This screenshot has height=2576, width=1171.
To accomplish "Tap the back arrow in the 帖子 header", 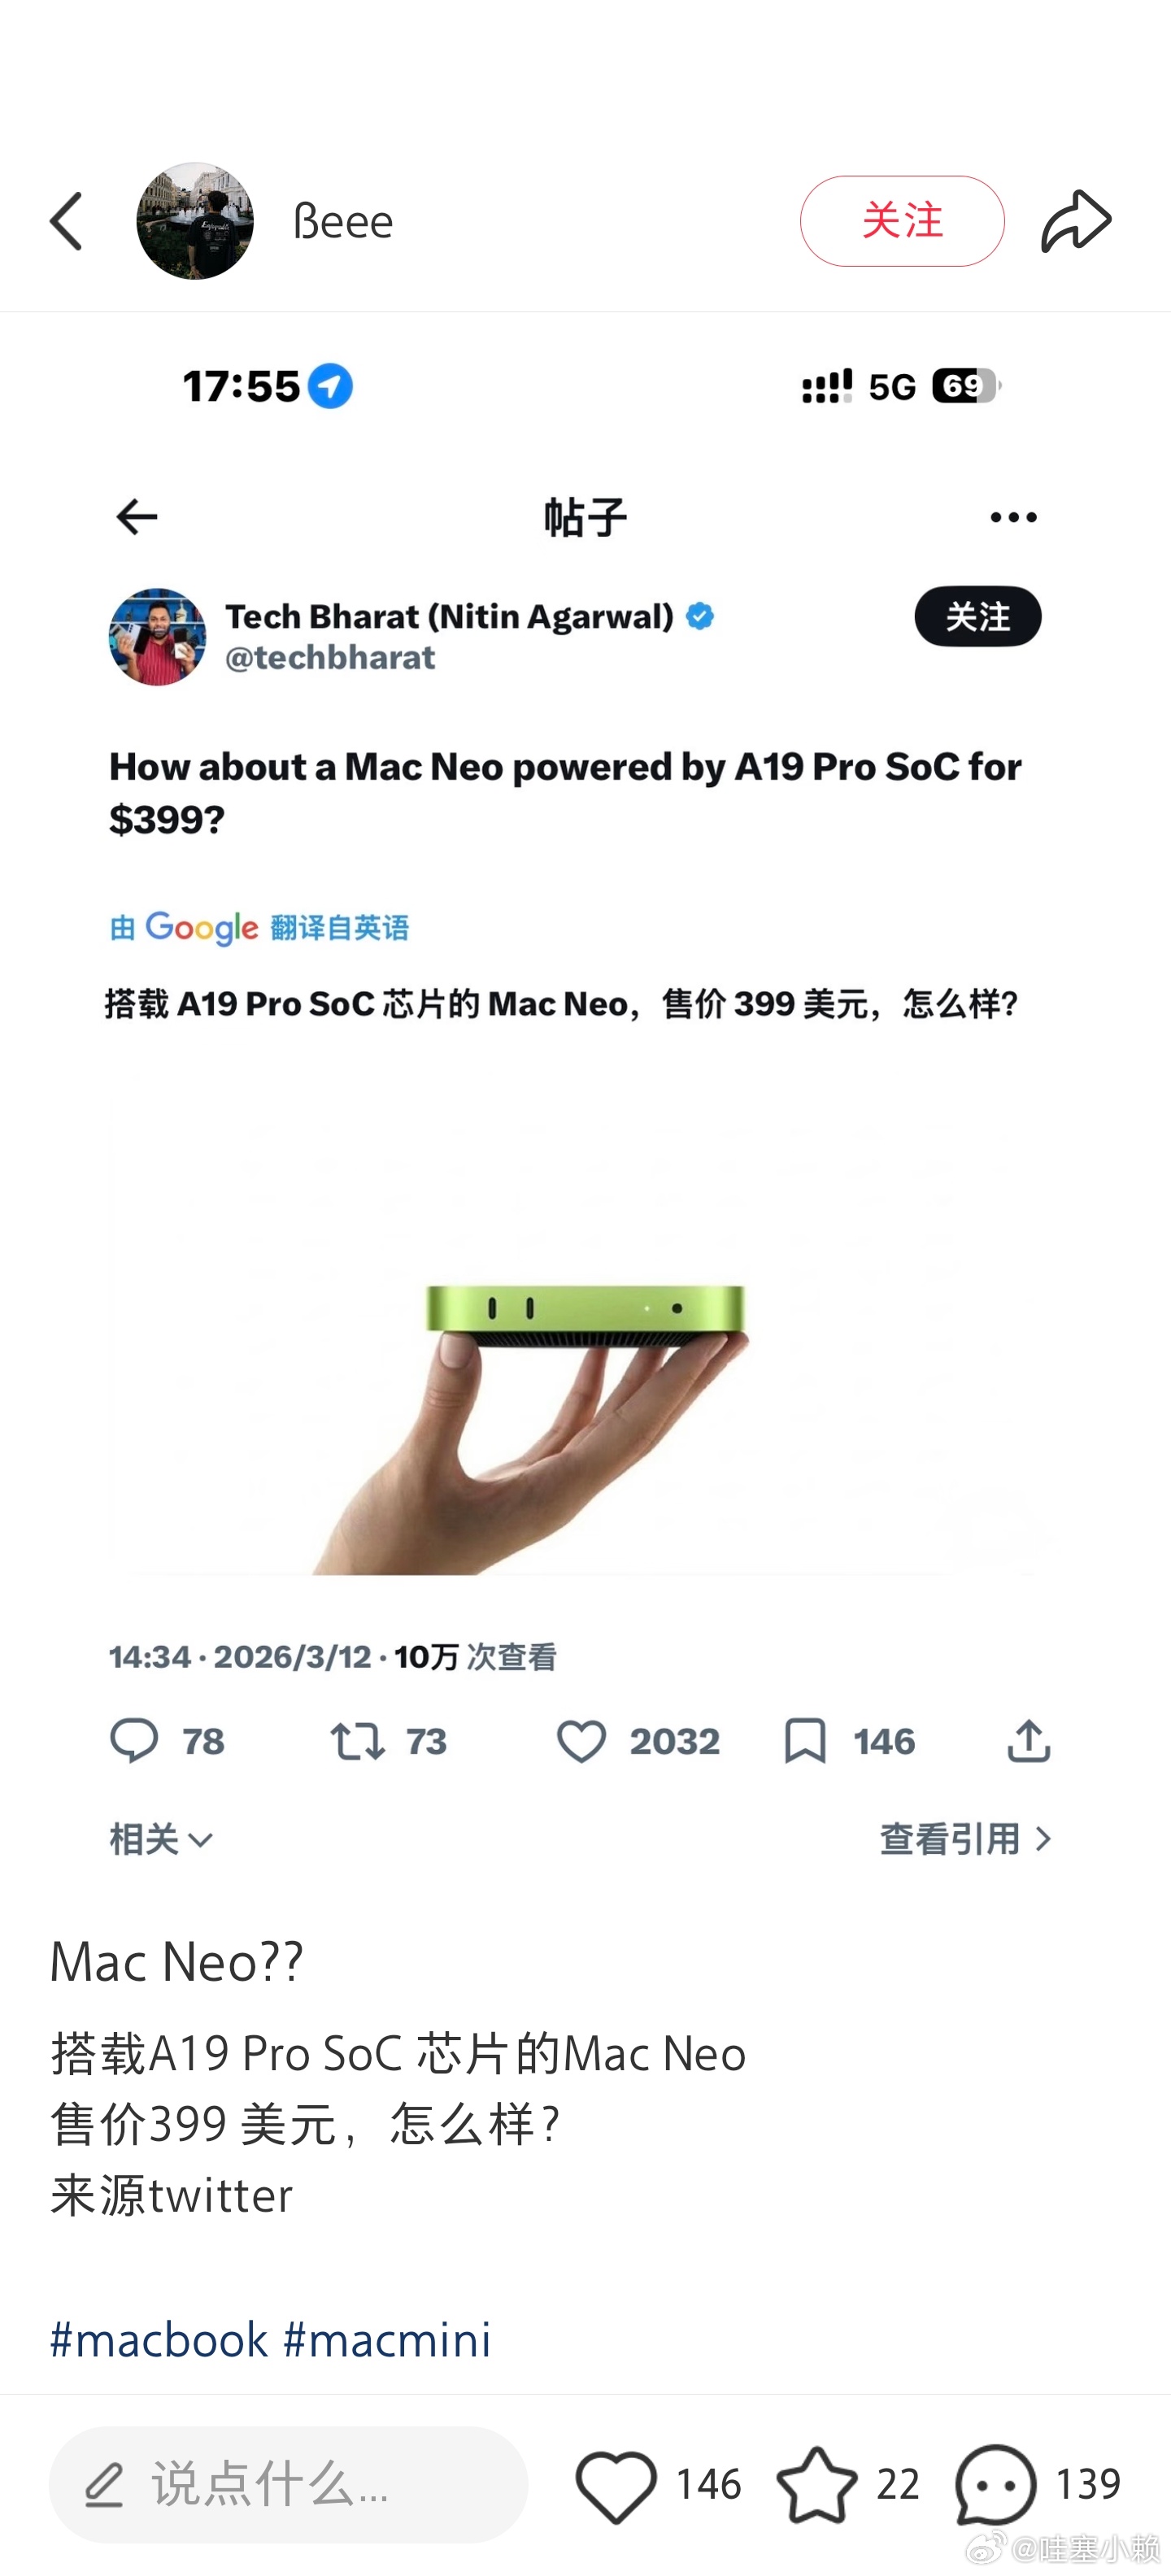I will click(x=137, y=517).
